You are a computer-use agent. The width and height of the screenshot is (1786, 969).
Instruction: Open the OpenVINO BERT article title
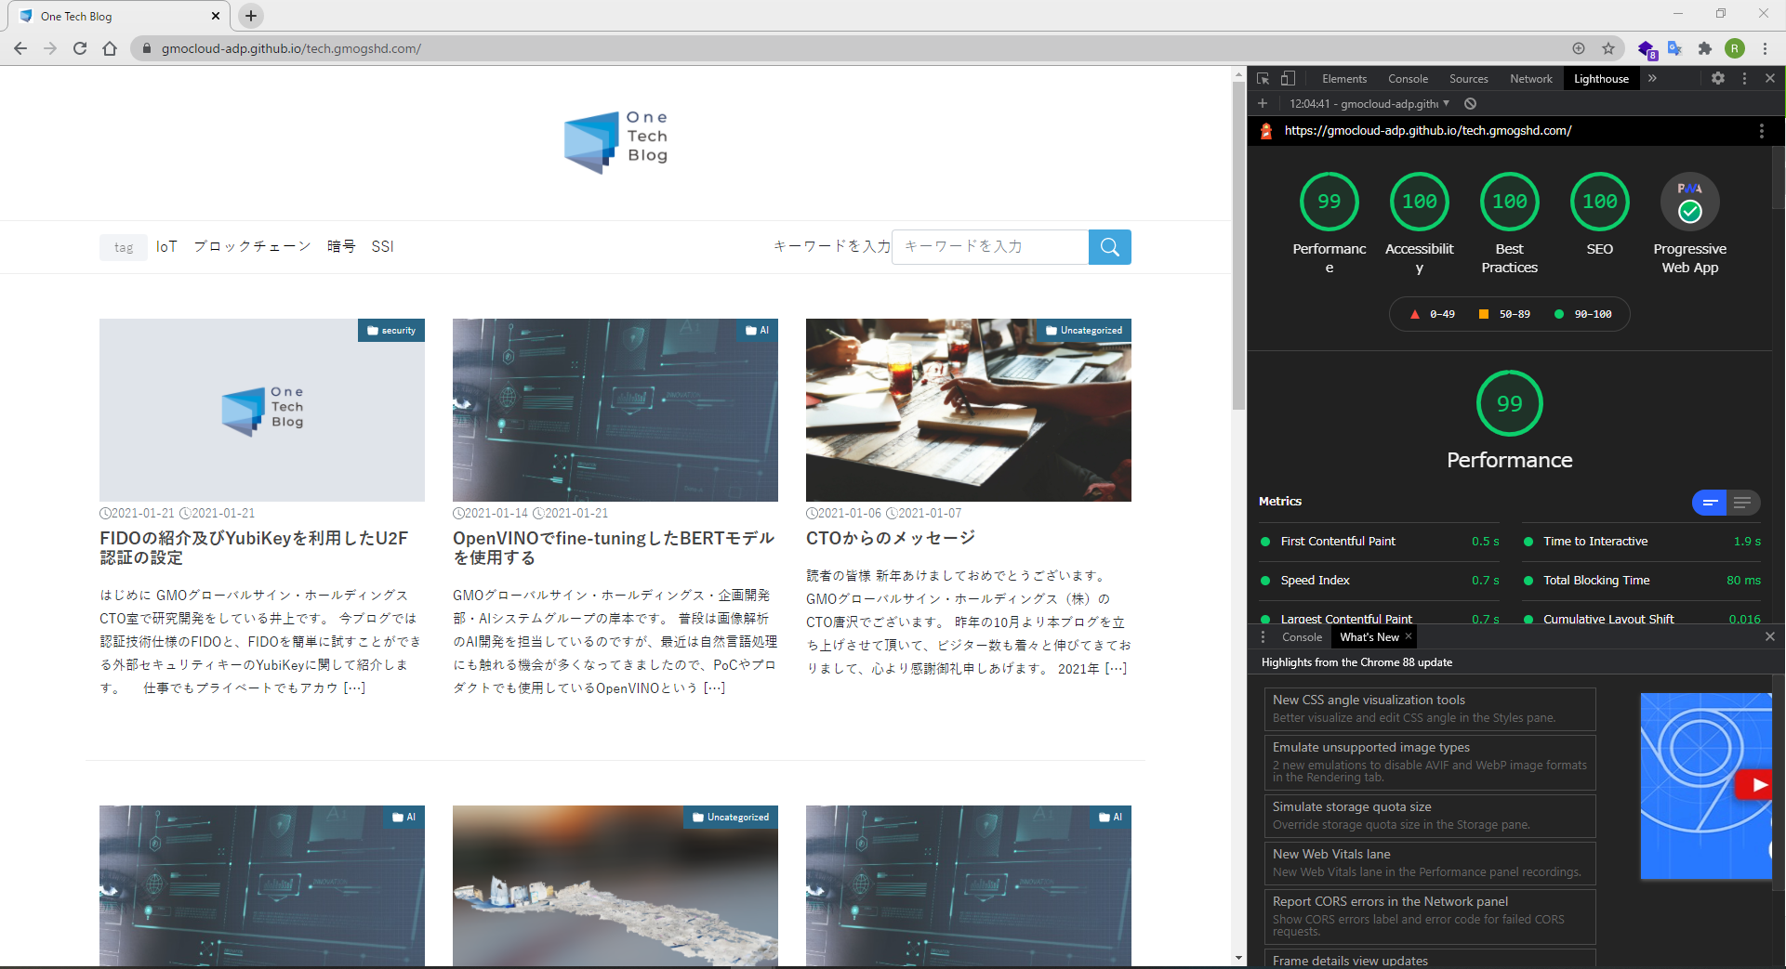pyautogui.click(x=614, y=548)
